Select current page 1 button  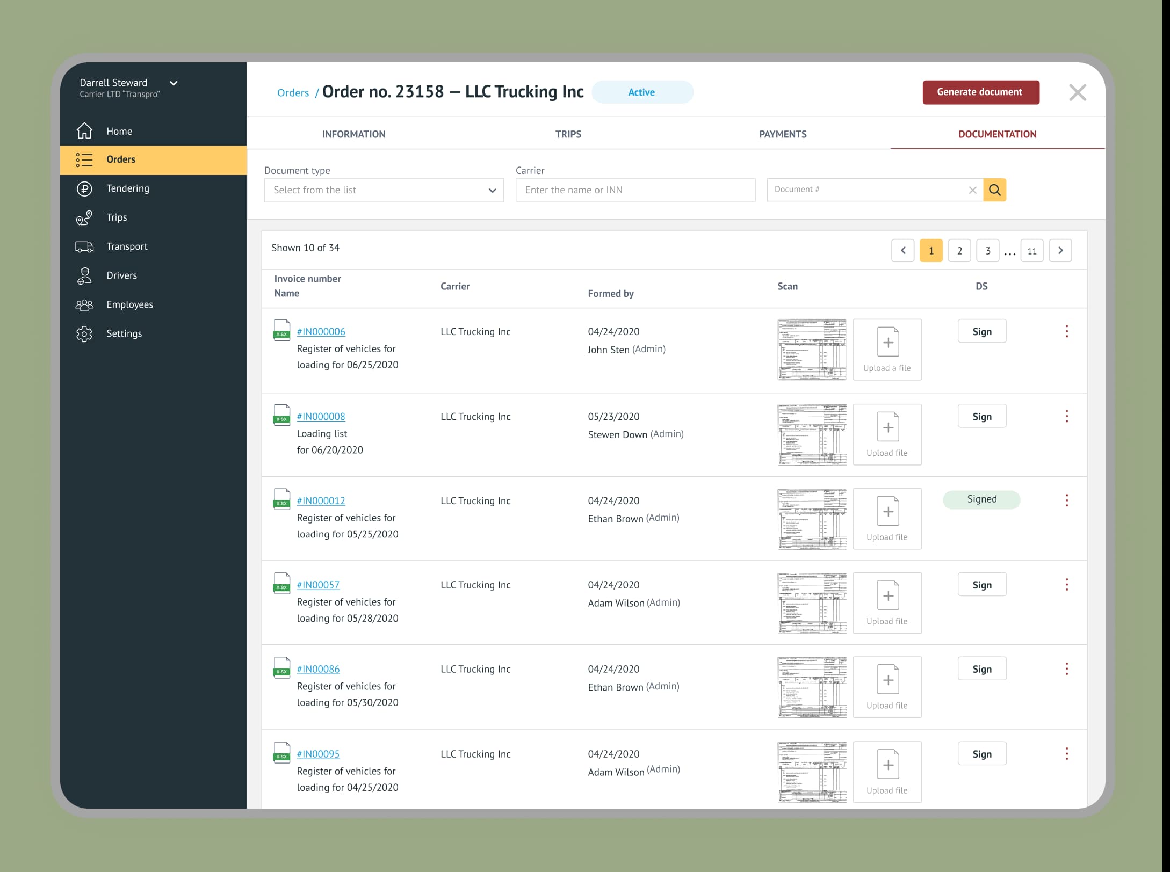(931, 250)
